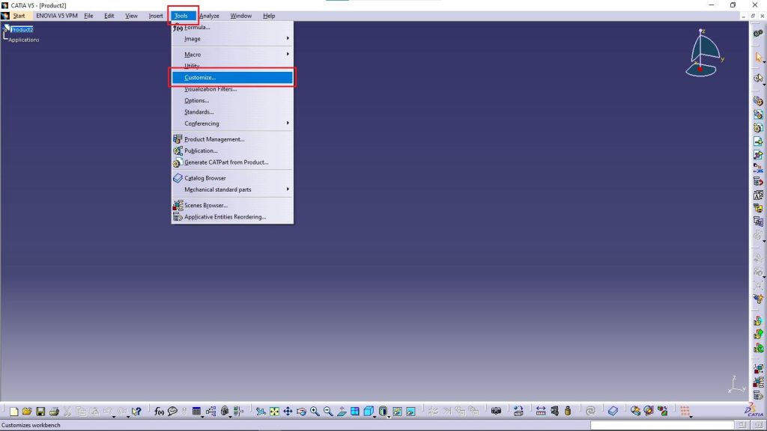Click the Capture camera icon
The image size is (767, 431).
coord(496,412)
